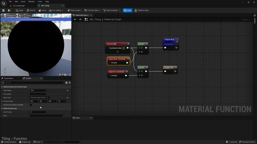Open the Window menu

31,2
